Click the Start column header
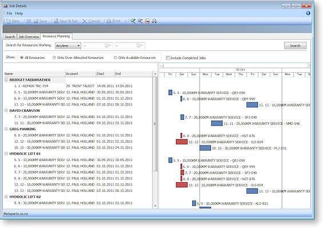323x228 pixels. [x=105, y=74]
